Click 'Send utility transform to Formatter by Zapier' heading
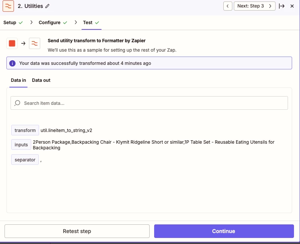The width and height of the screenshot is (300, 244). coord(97,40)
